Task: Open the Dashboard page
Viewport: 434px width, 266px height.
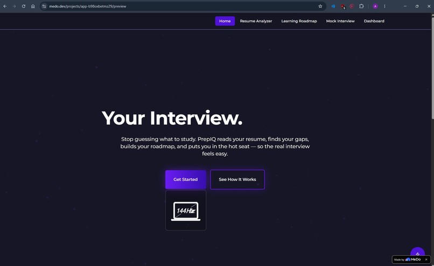Action: click(374, 21)
